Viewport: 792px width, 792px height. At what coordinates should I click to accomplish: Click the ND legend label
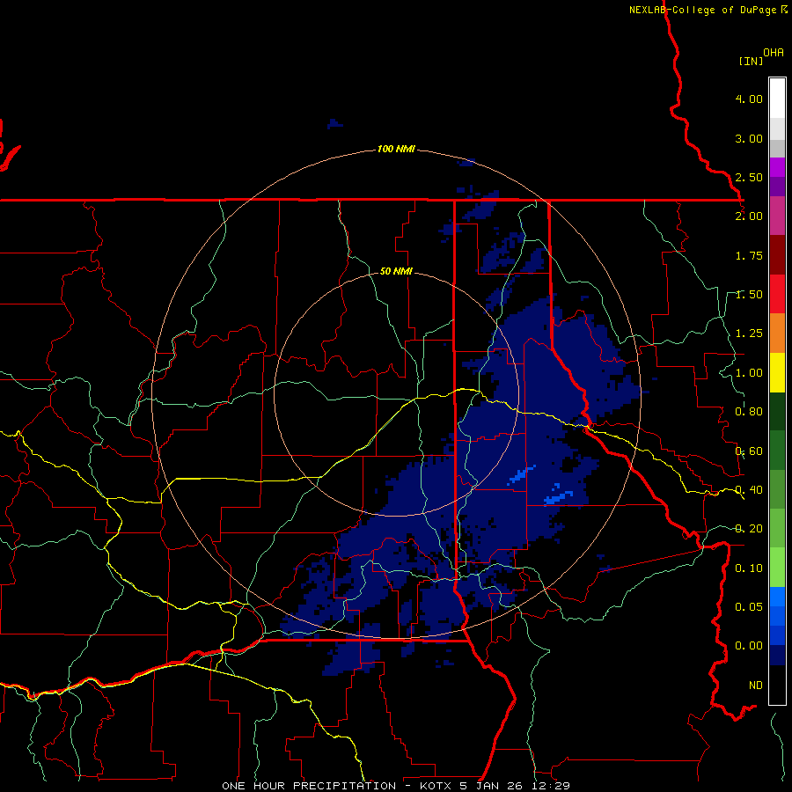click(x=756, y=686)
